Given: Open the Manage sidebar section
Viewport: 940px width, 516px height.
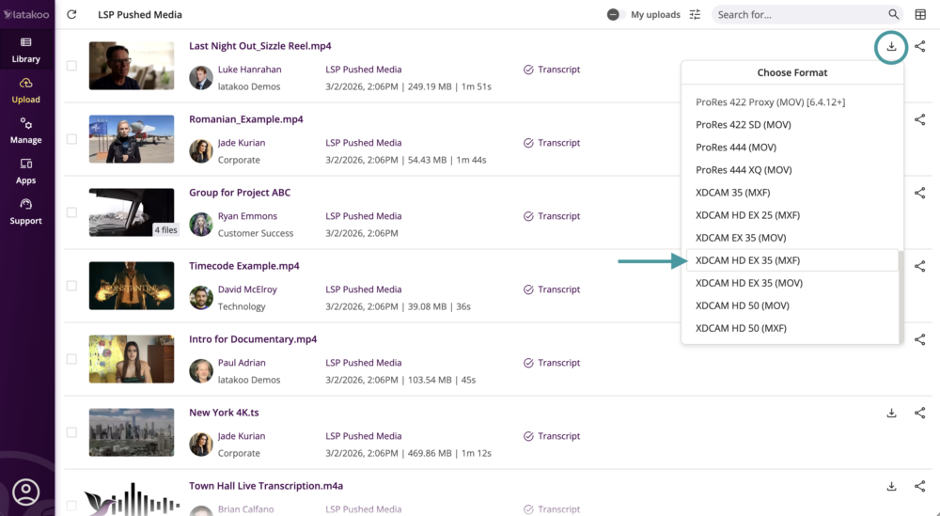Looking at the screenshot, I should tap(26, 131).
